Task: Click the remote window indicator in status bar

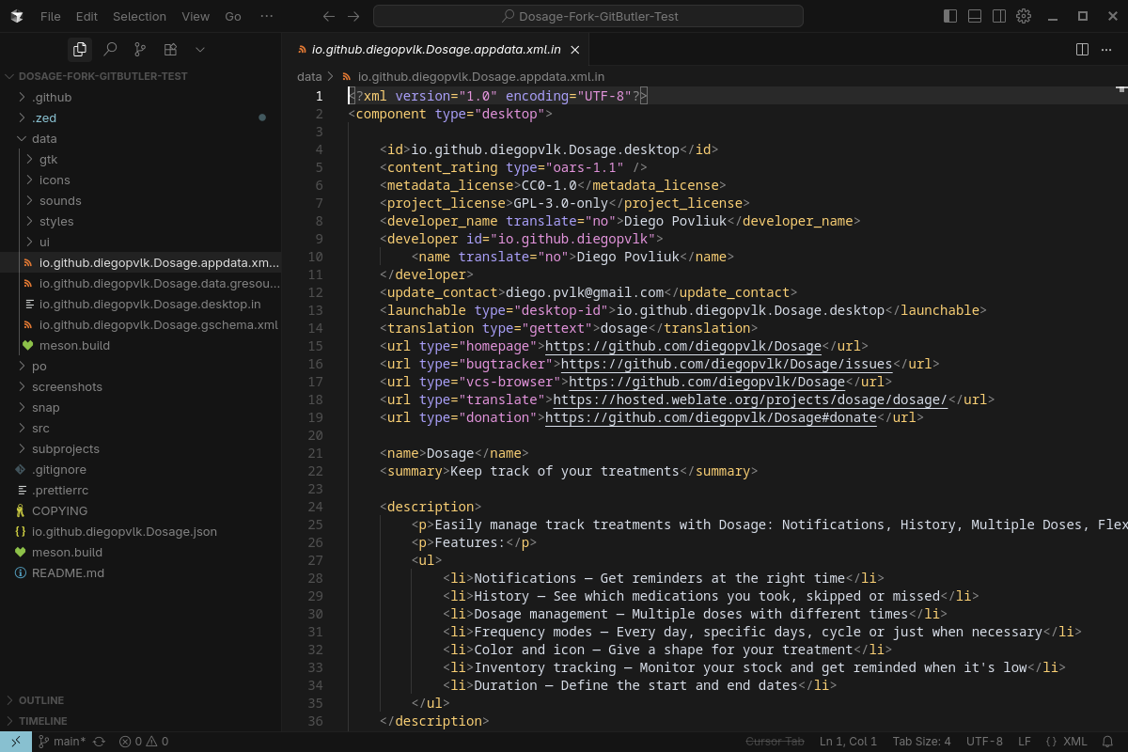Action: coord(14,741)
